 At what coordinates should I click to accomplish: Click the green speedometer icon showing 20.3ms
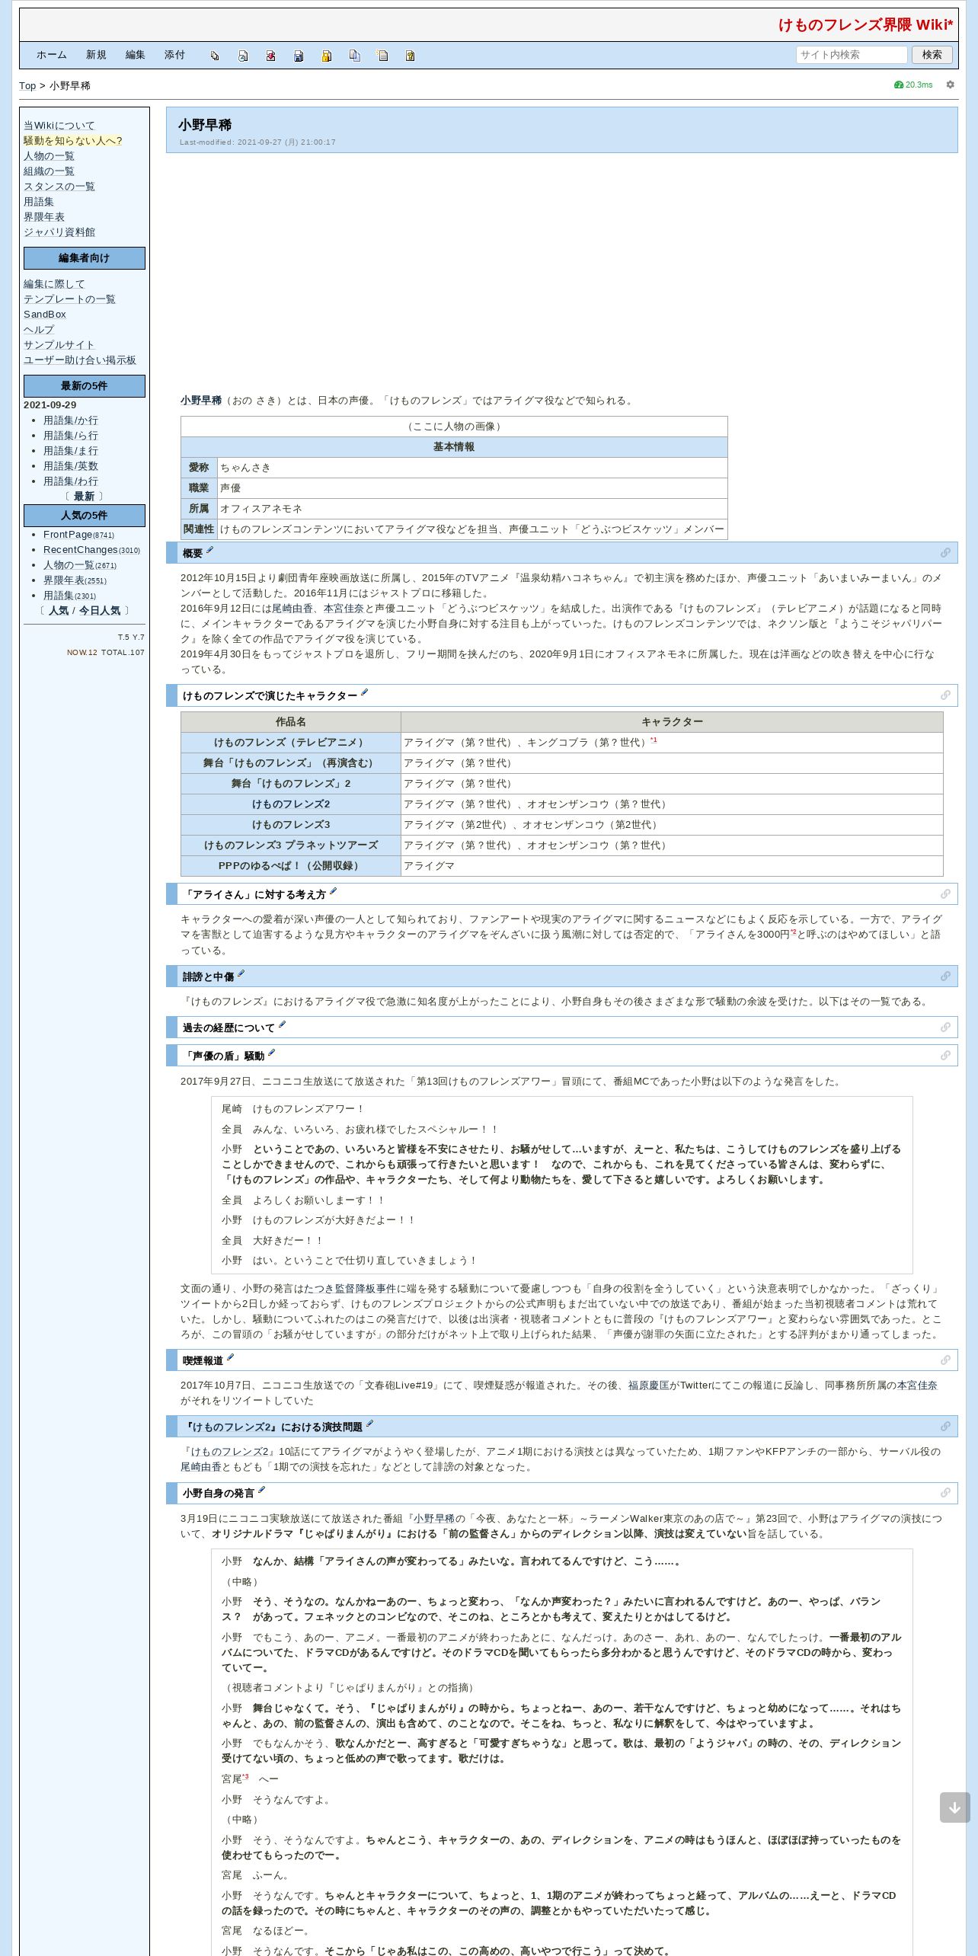pyautogui.click(x=899, y=85)
